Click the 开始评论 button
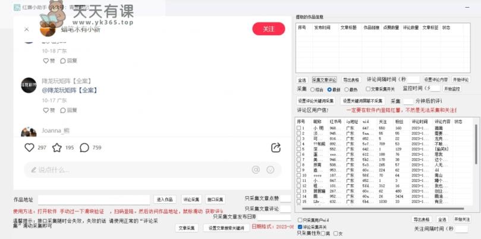481x239 pixels. (x=461, y=80)
